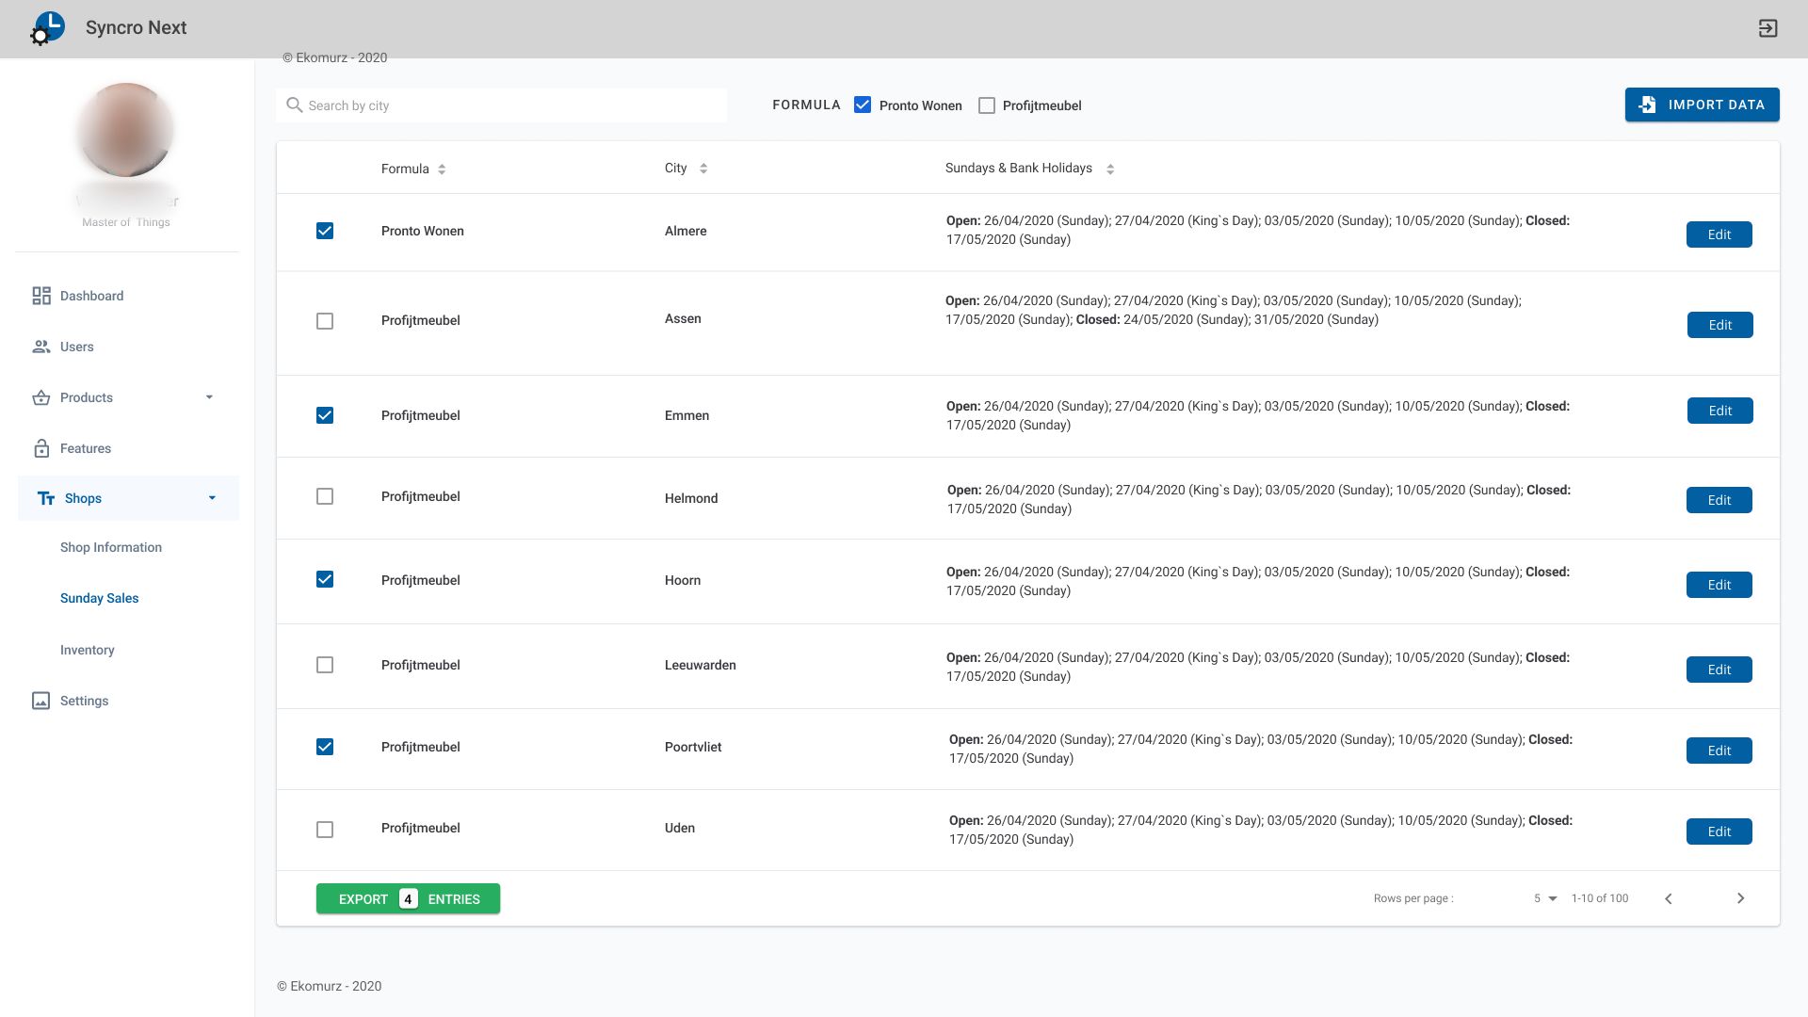The image size is (1808, 1017).
Task: Enable the Profijtmeubel formula filter checkbox
Action: 987,105
